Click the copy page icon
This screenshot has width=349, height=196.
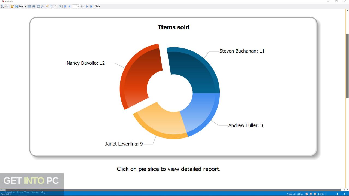pos(51,6)
